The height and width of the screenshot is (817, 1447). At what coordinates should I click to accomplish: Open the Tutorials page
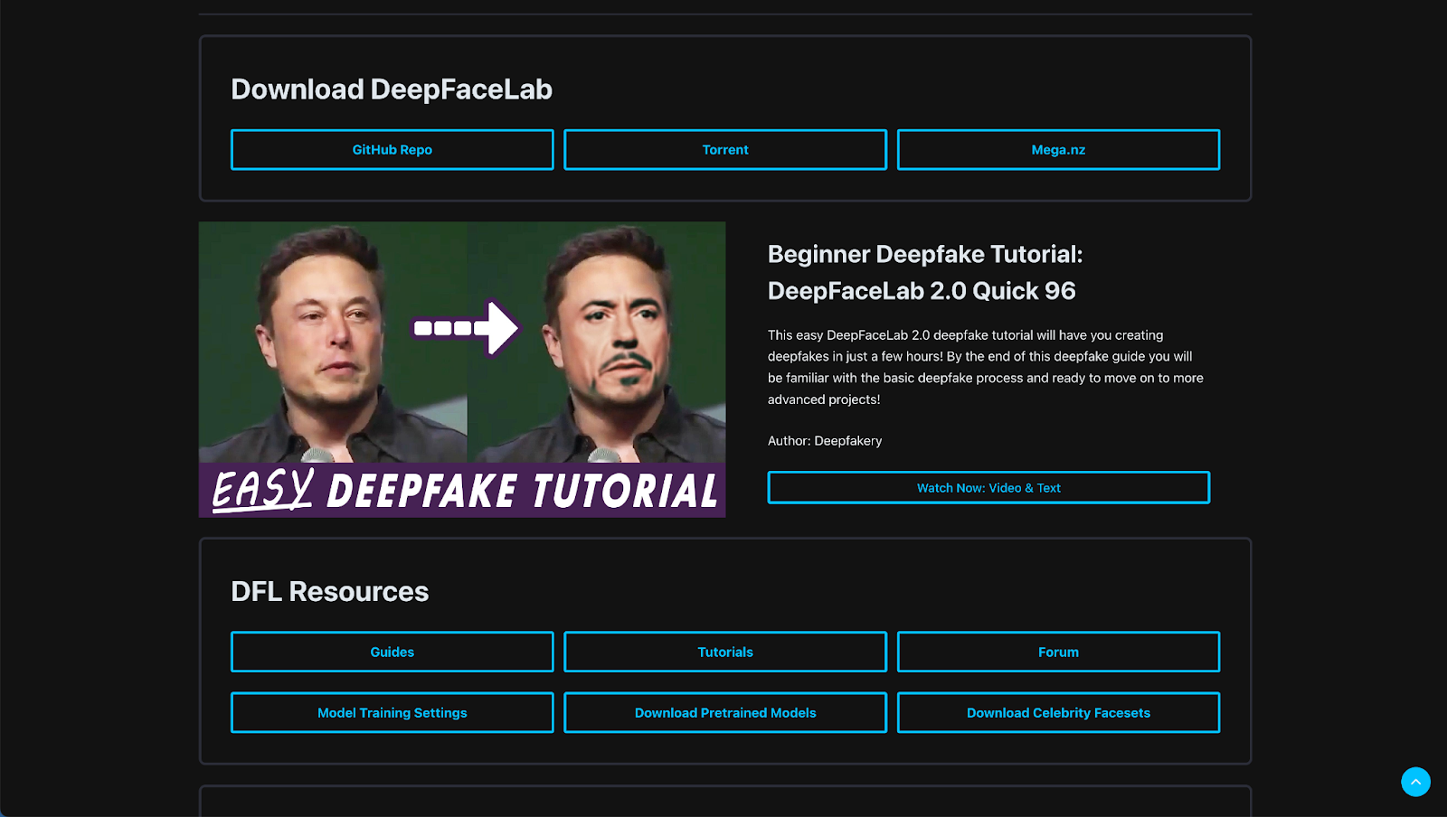(x=724, y=651)
